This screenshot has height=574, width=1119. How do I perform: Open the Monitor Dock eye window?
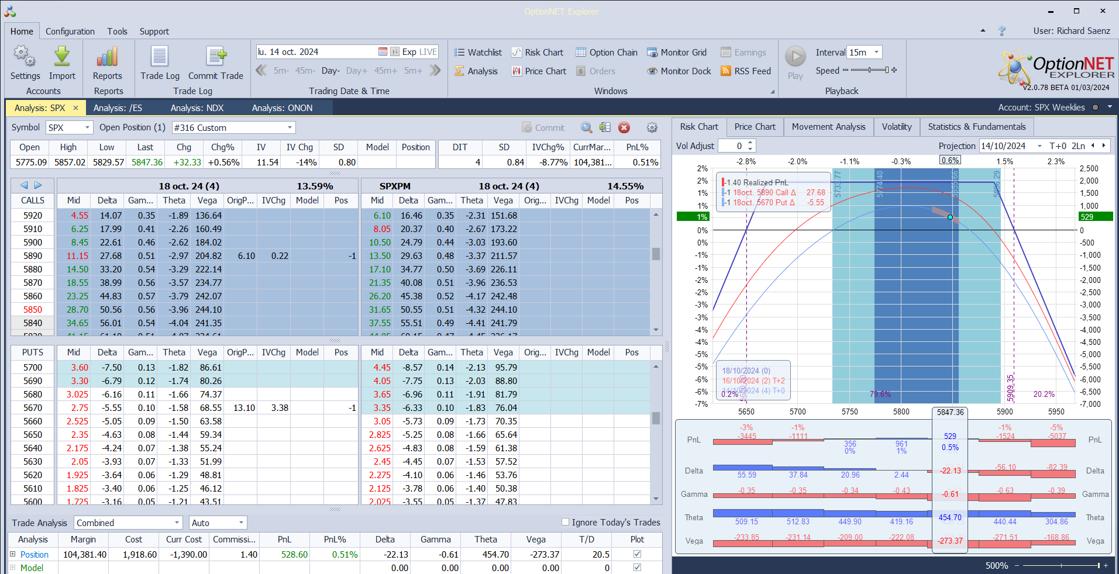point(679,71)
